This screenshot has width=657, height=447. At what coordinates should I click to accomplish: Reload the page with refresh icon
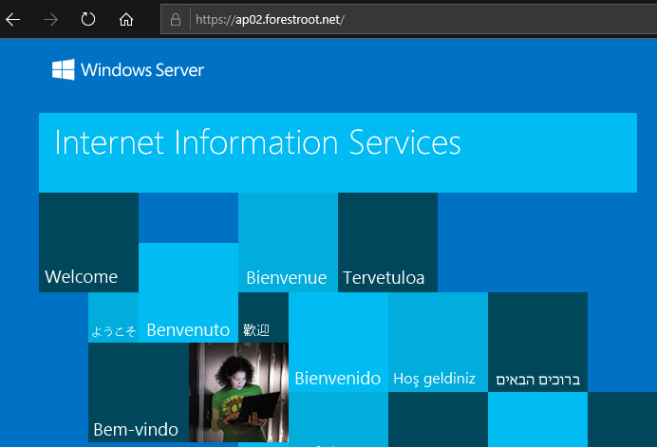coord(88,19)
